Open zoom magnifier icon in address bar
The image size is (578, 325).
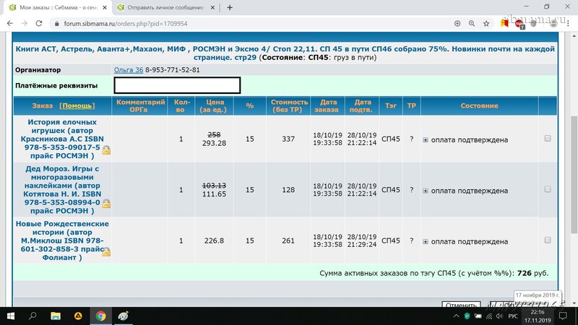click(472, 23)
